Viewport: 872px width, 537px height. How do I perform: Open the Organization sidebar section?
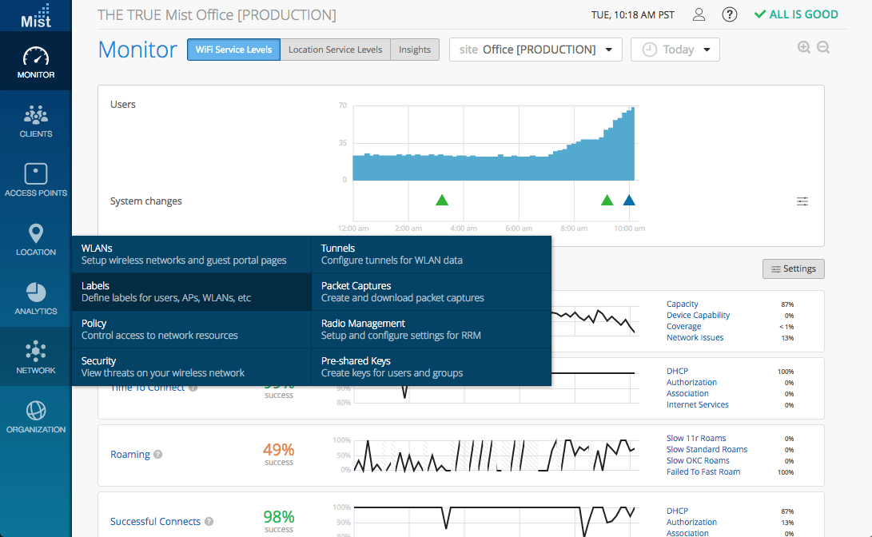(x=36, y=416)
